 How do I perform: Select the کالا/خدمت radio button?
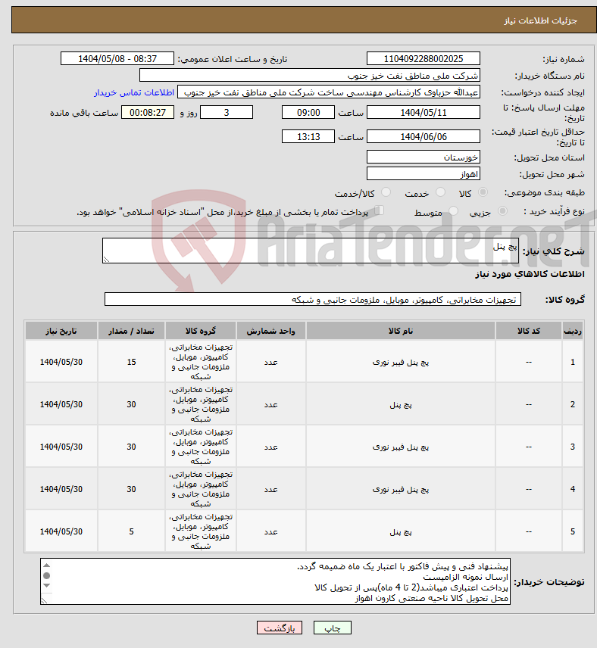point(386,192)
